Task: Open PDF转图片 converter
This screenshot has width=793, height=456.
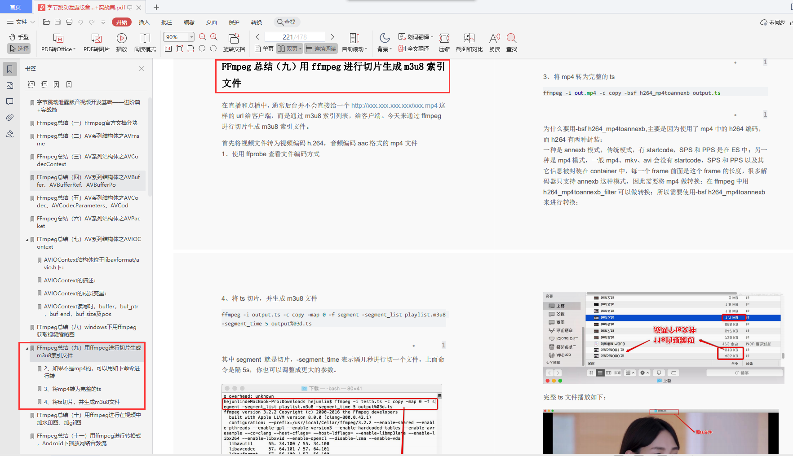Action: coord(97,43)
